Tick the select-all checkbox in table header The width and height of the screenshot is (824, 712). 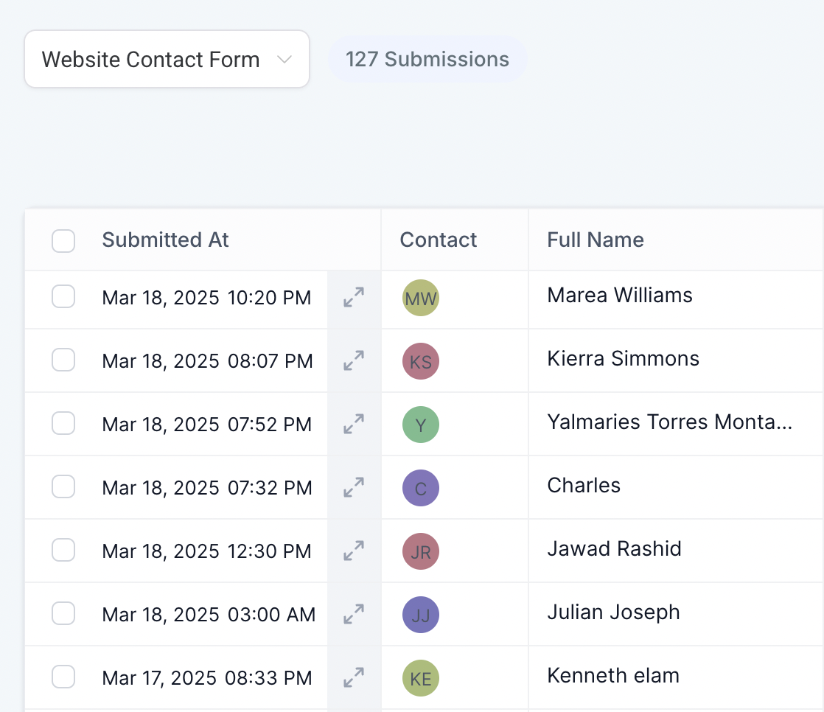pyautogui.click(x=63, y=240)
